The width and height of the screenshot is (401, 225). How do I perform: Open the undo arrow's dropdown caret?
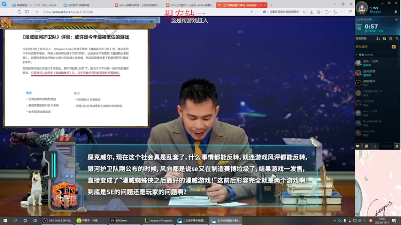point(330,12)
